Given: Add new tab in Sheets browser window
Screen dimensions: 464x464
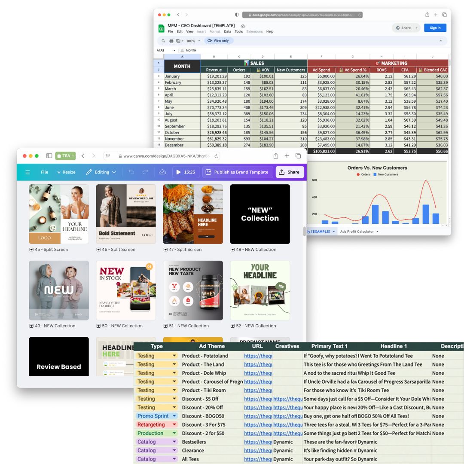Looking at the screenshot, I should pos(436,15).
